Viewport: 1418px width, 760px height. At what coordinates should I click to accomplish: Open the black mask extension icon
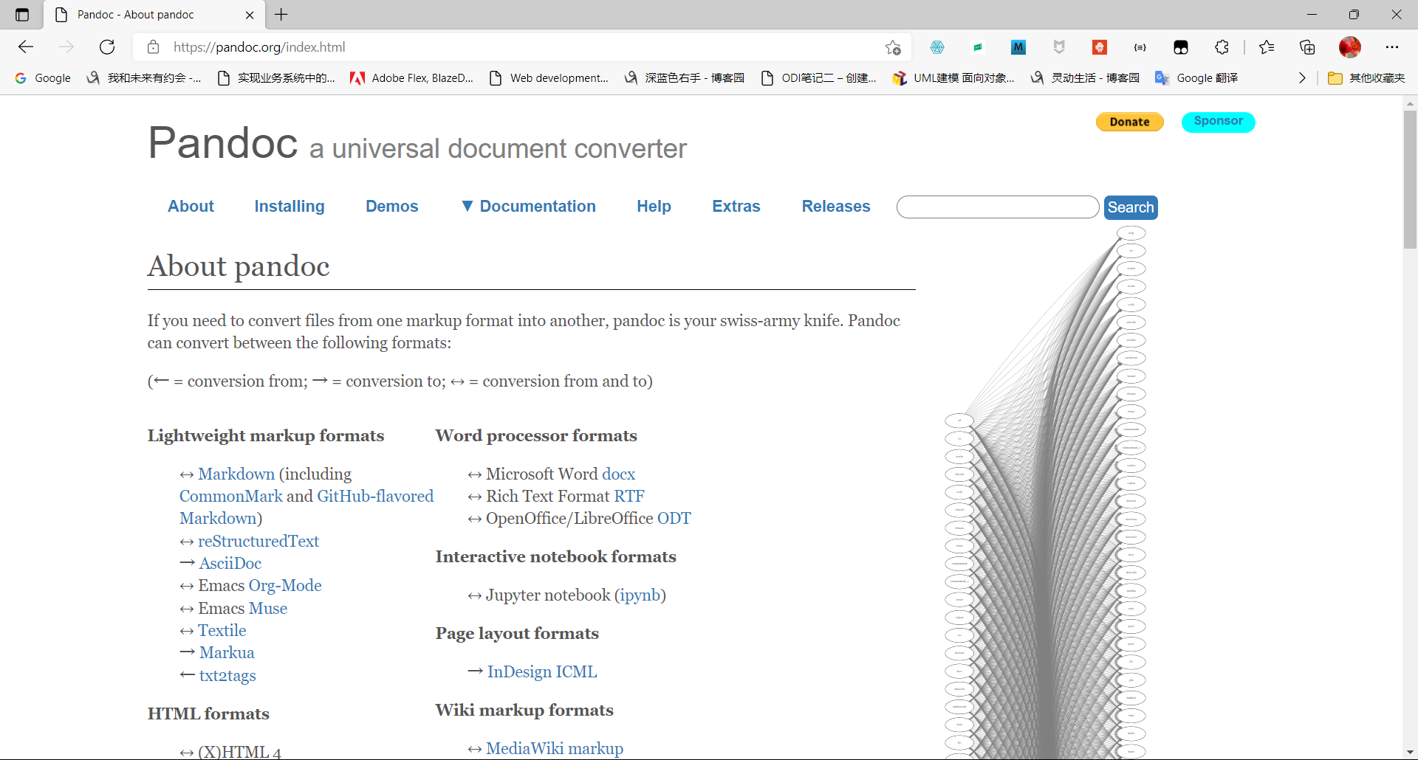point(1181,47)
